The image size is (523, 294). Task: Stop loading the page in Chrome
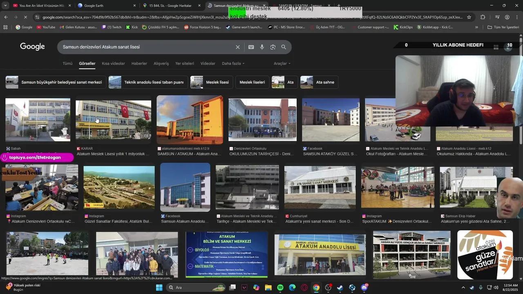(25, 17)
